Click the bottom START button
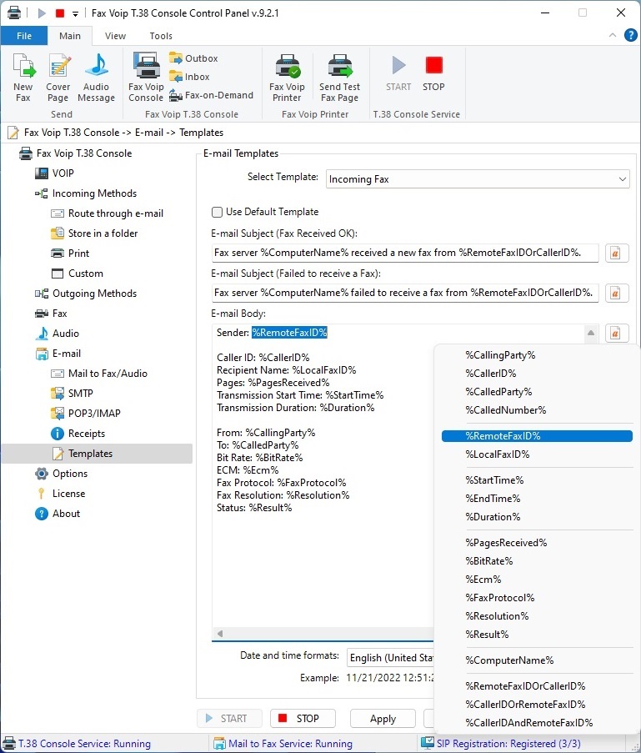Image resolution: width=641 pixels, height=753 pixels. [x=229, y=719]
